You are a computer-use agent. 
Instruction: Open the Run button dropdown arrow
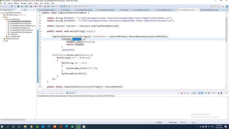point(29,6)
